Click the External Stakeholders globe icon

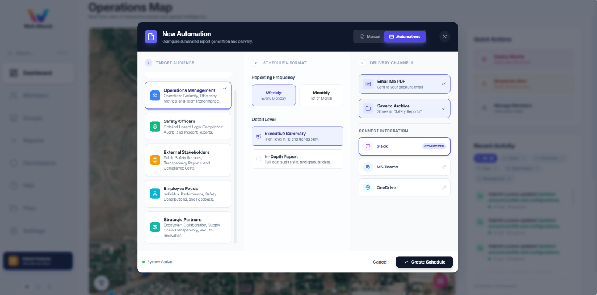tap(155, 160)
